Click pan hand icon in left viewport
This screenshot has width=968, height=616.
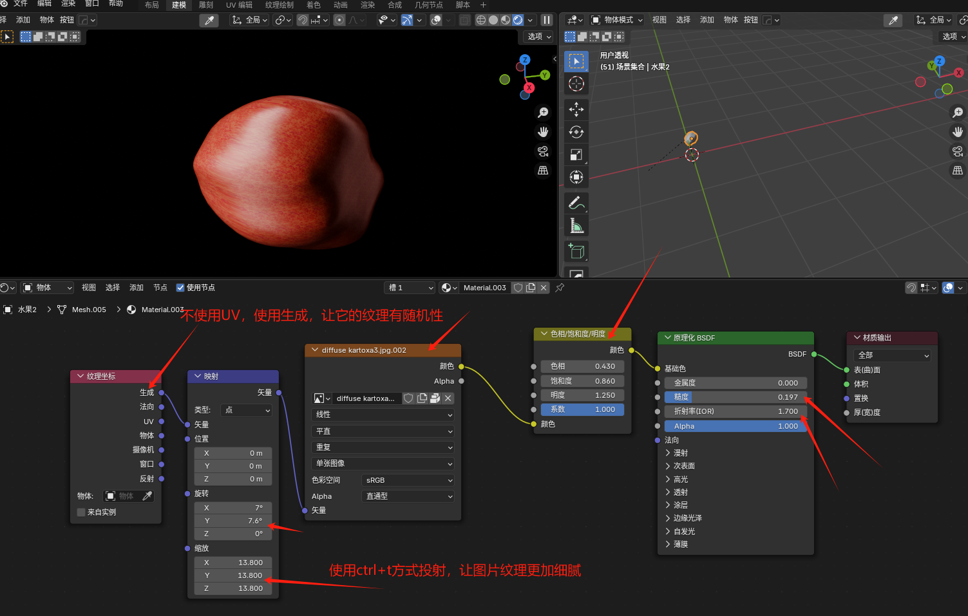pos(543,132)
